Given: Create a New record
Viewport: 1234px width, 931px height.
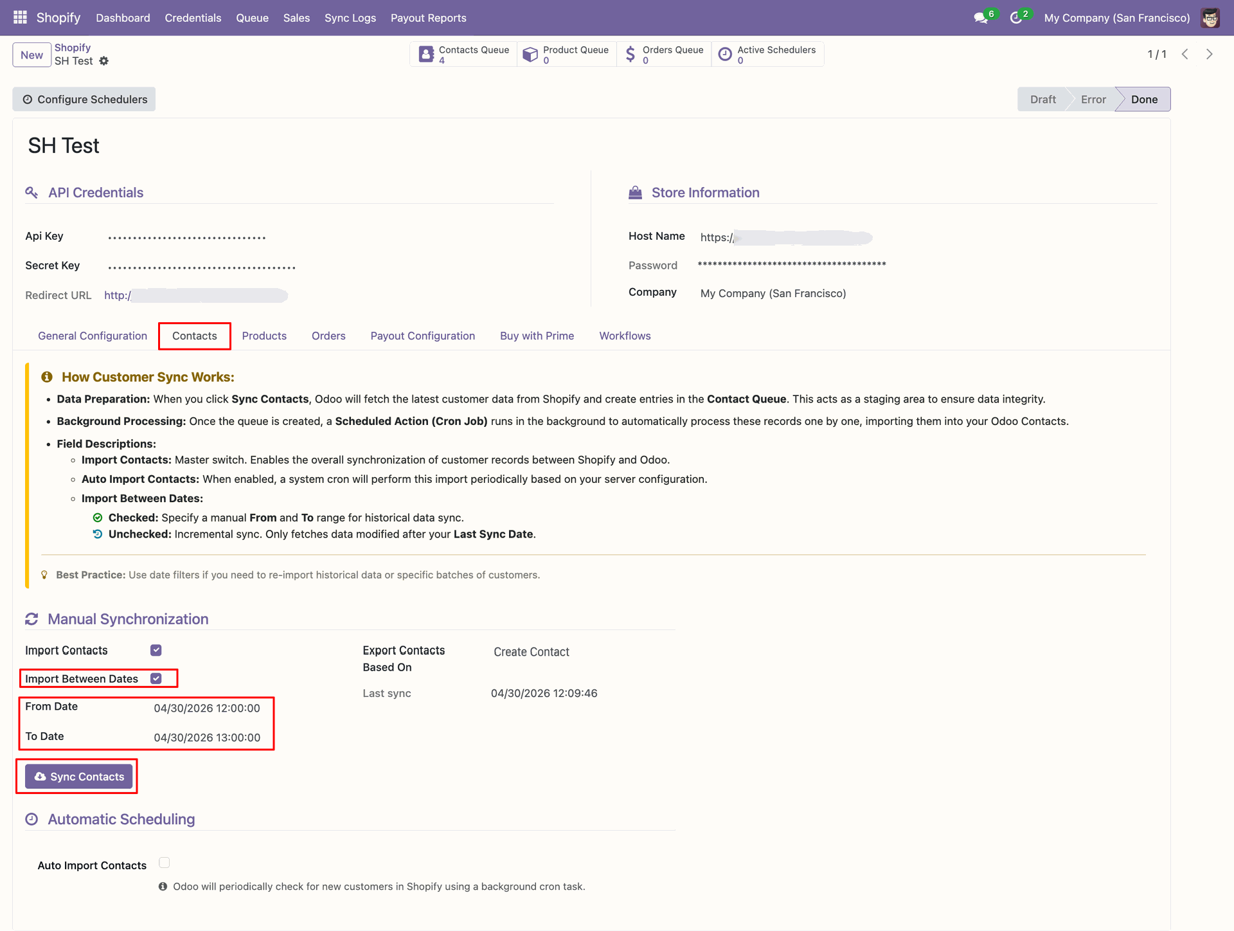Looking at the screenshot, I should pyautogui.click(x=31, y=55).
